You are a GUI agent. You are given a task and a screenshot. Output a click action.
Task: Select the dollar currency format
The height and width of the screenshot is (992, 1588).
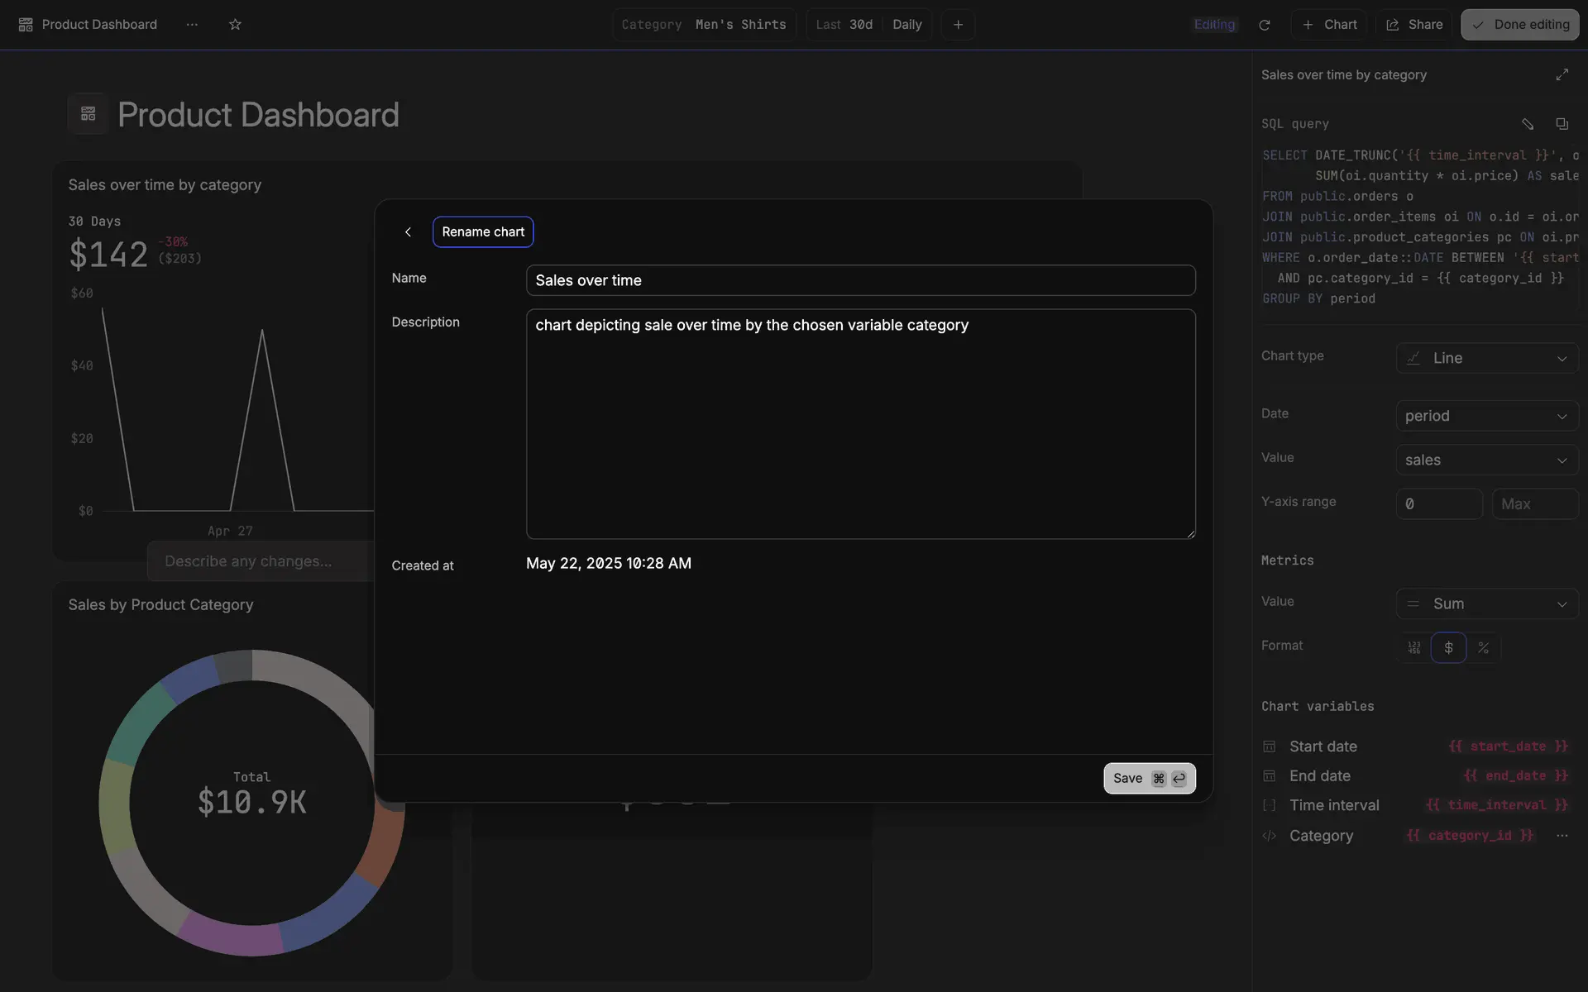1448,648
